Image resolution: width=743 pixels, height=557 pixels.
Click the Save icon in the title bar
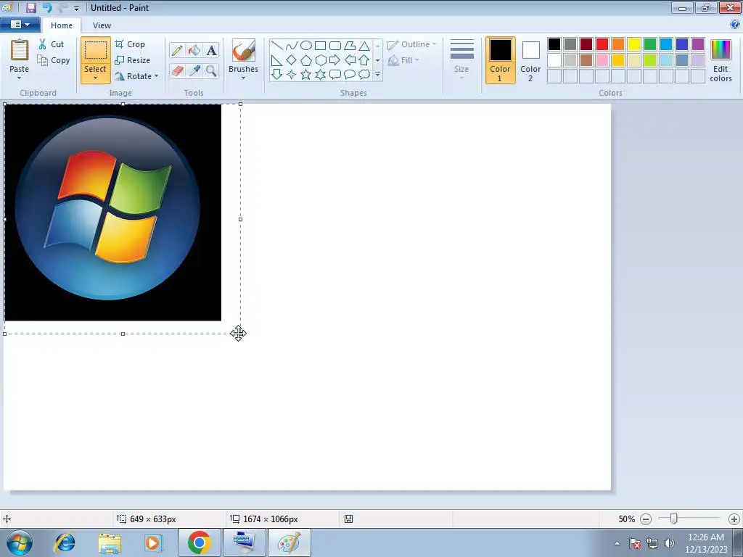click(30, 7)
